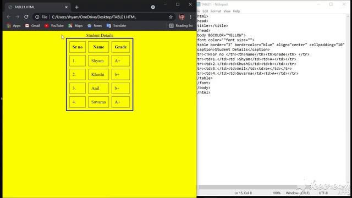Click the table border line in Notepad
Screen dimensions: 352x198
point(271,45)
